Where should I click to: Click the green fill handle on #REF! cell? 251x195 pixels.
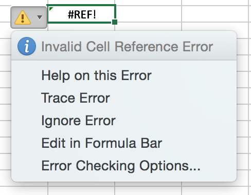pyautogui.click(x=115, y=22)
